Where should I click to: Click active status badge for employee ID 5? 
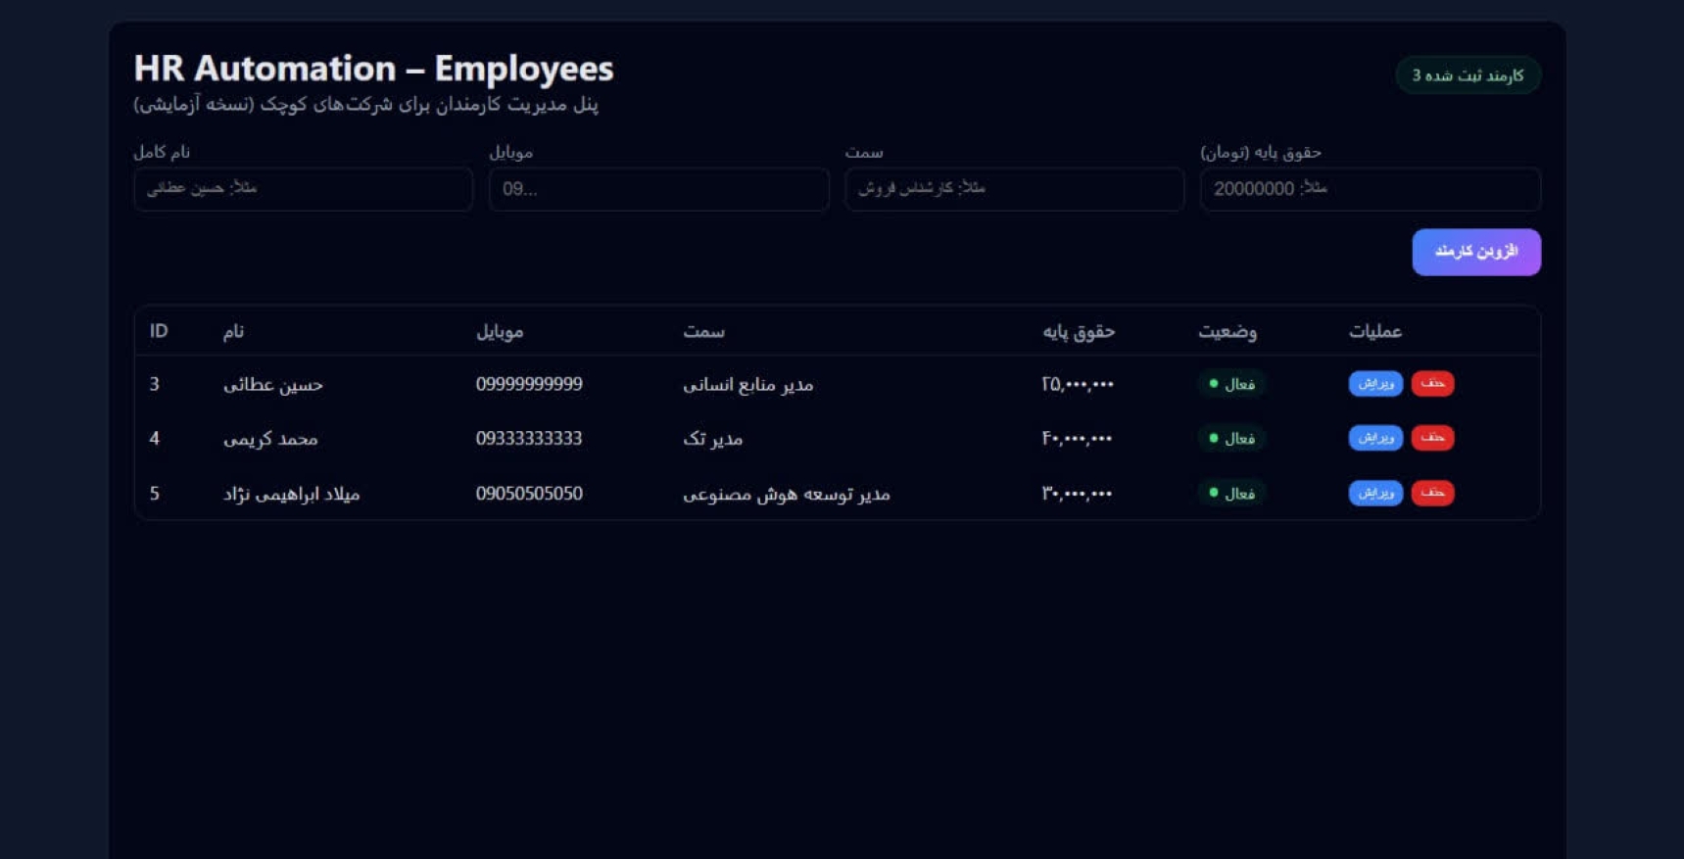tap(1231, 493)
